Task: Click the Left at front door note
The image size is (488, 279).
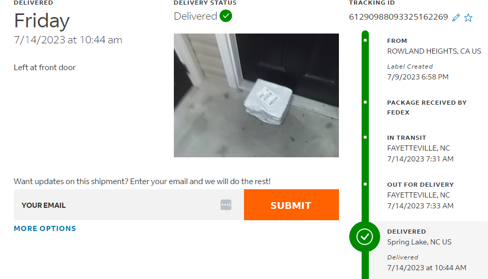Action: (44, 68)
